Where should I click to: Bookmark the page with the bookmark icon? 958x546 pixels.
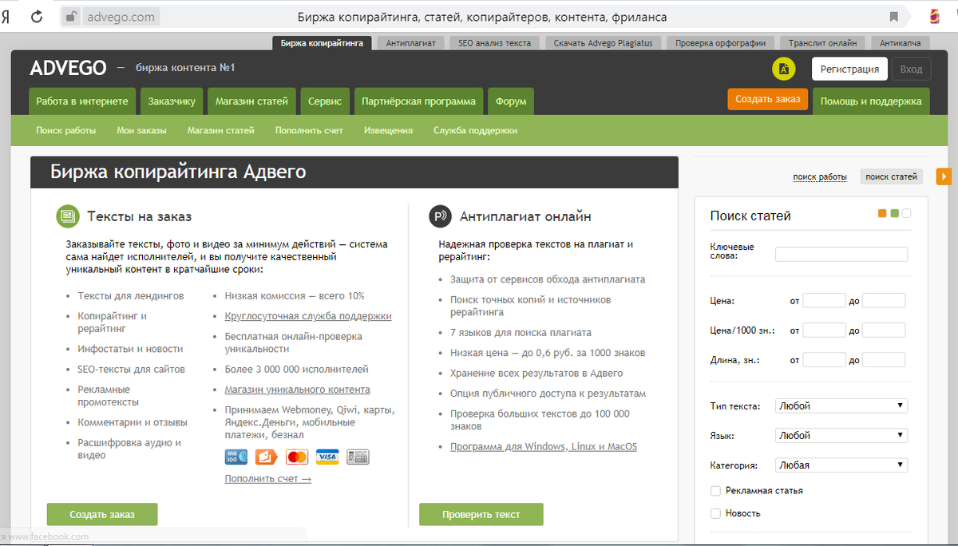(x=894, y=16)
